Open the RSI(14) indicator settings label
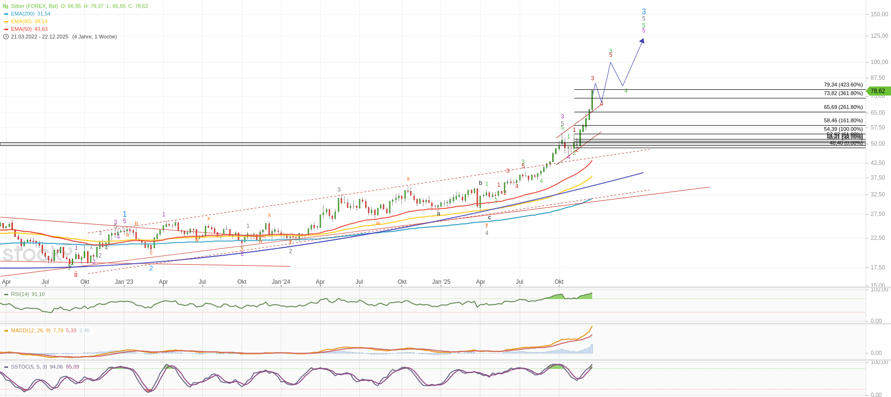The width and height of the screenshot is (891, 397). [20, 294]
